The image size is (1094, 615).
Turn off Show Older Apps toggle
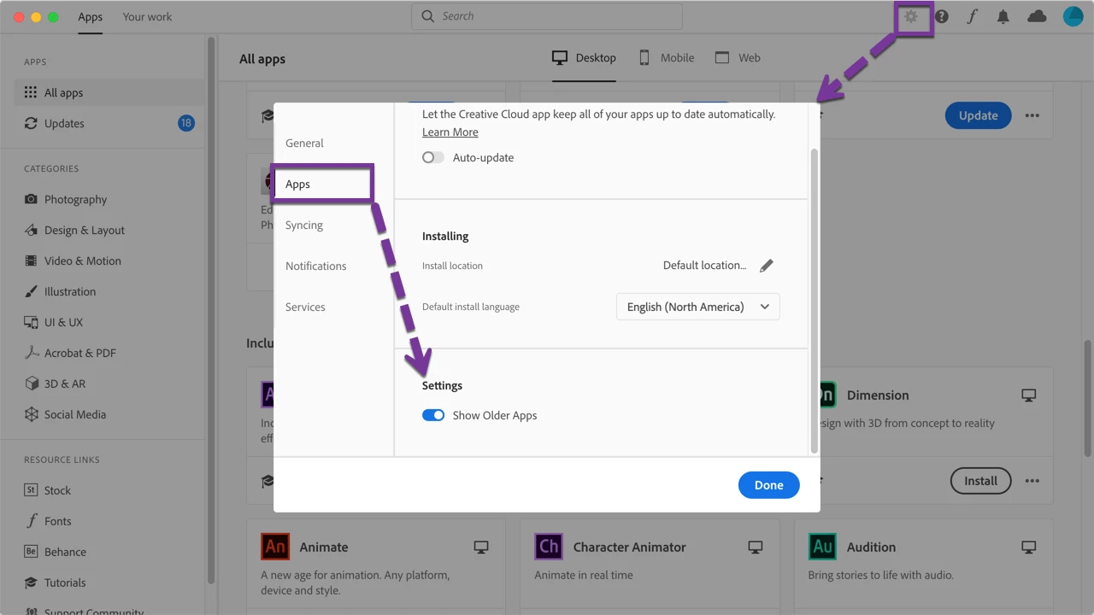[x=433, y=415]
